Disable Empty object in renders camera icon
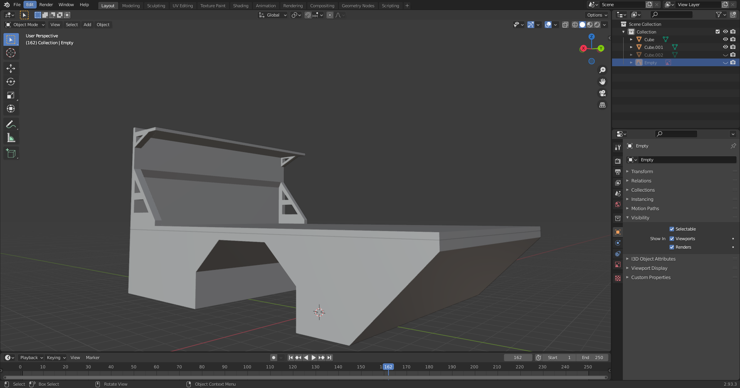The width and height of the screenshot is (740, 388). tap(733, 62)
